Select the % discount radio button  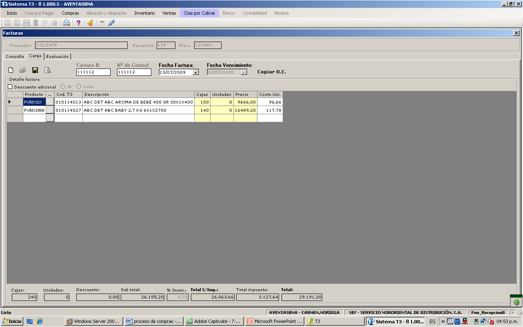tap(63, 86)
